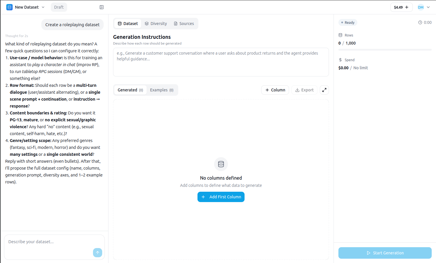
Task: Click the Start Generation button
Action: [x=385, y=253]
